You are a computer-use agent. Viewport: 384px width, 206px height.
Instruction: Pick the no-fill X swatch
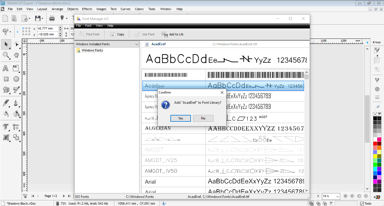pyautogui.click(x=375, y=114)
